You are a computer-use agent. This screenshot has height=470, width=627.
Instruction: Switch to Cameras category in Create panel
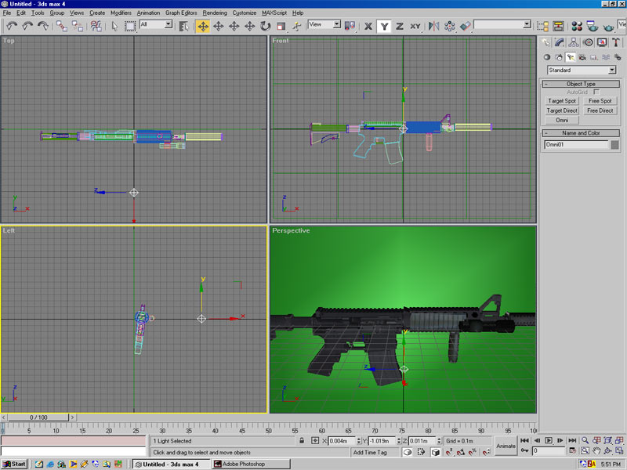582,57
